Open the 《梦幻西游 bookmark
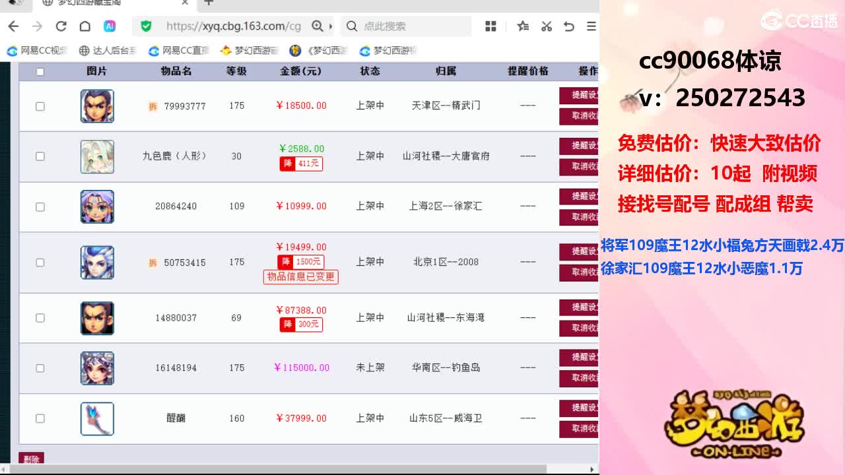The height and width of the screenshot is (475, 845). point(319,51)
